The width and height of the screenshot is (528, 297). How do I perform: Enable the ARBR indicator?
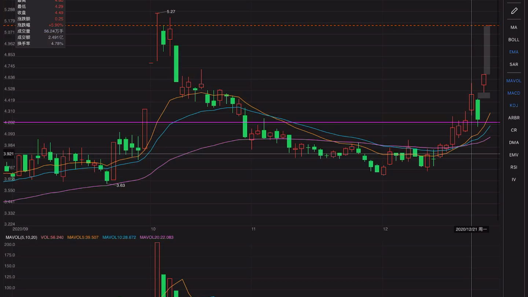coord(514,118)
